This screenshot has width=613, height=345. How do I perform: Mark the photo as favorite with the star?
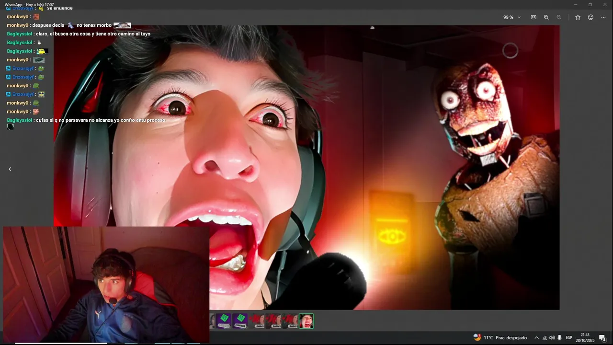(x=578, y=17)
